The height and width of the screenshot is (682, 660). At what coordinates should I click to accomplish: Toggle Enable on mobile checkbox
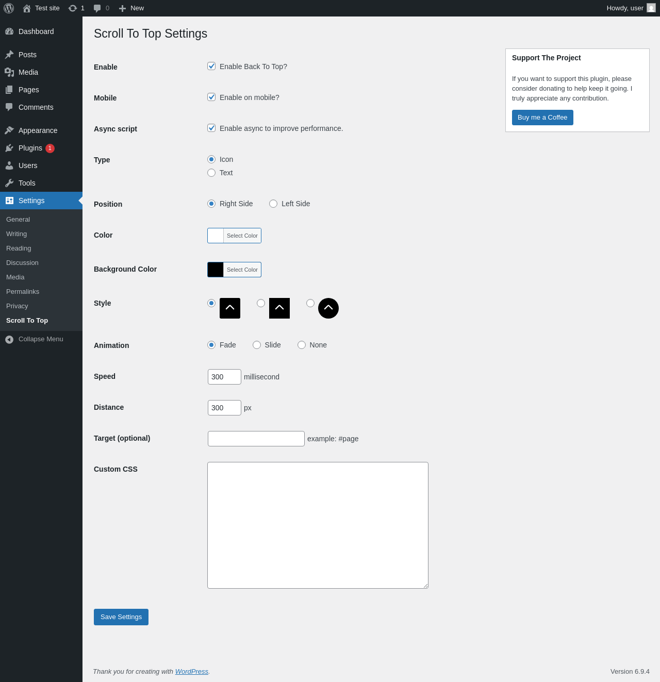click(x=211, y=97)
